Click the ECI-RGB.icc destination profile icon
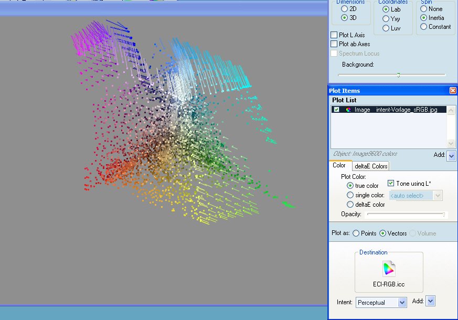 pyautogui.click(x=389, y=269)
